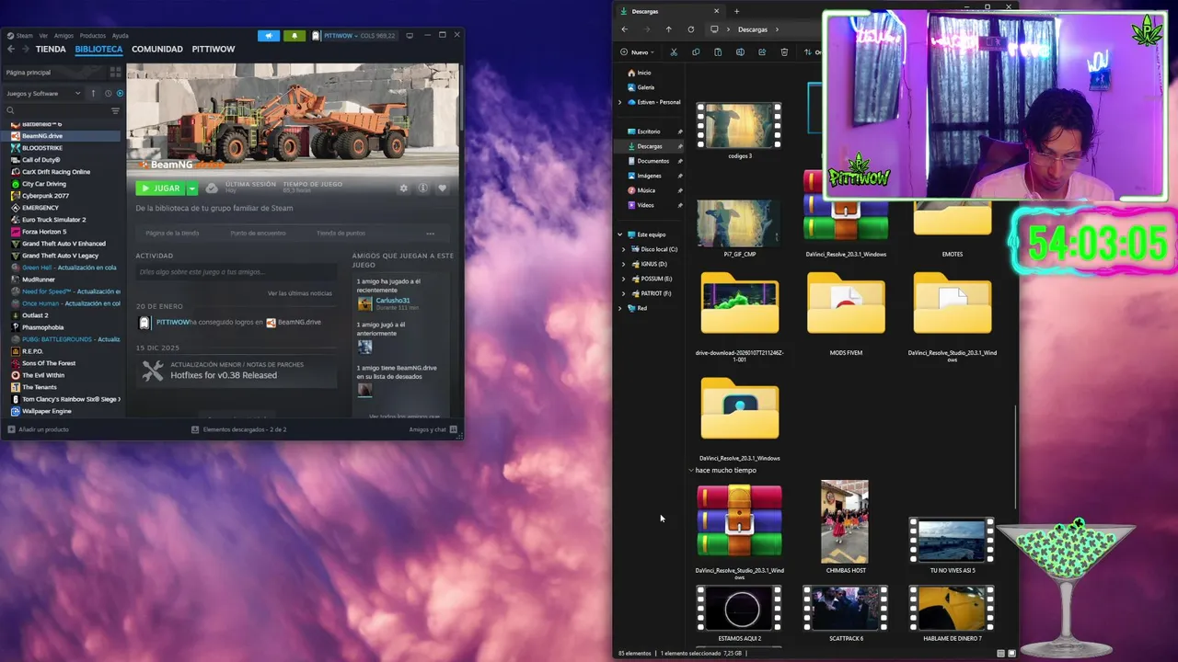This screenshot has height=662, width=1178.
Task: Open Punto de encuentro link
Action: (x=258, y=233)
